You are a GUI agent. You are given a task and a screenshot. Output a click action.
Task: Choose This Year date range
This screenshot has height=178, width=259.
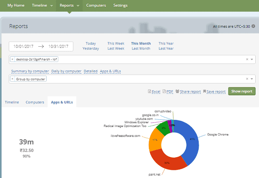pyautogui.click(x=166, y=43)
